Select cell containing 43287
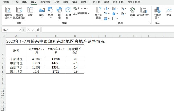 click(x=37, y=59)
